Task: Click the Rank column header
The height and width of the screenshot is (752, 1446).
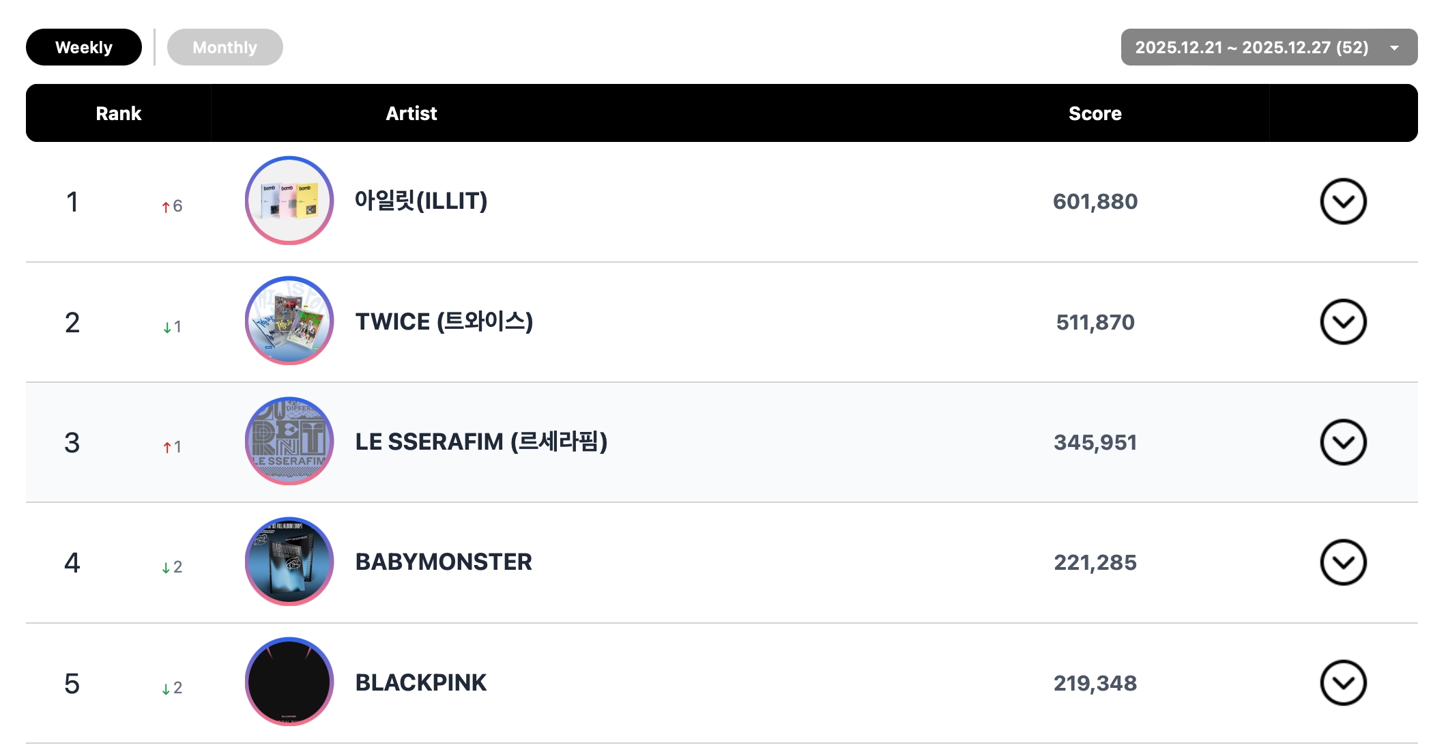Action: [x=118, y=113]
